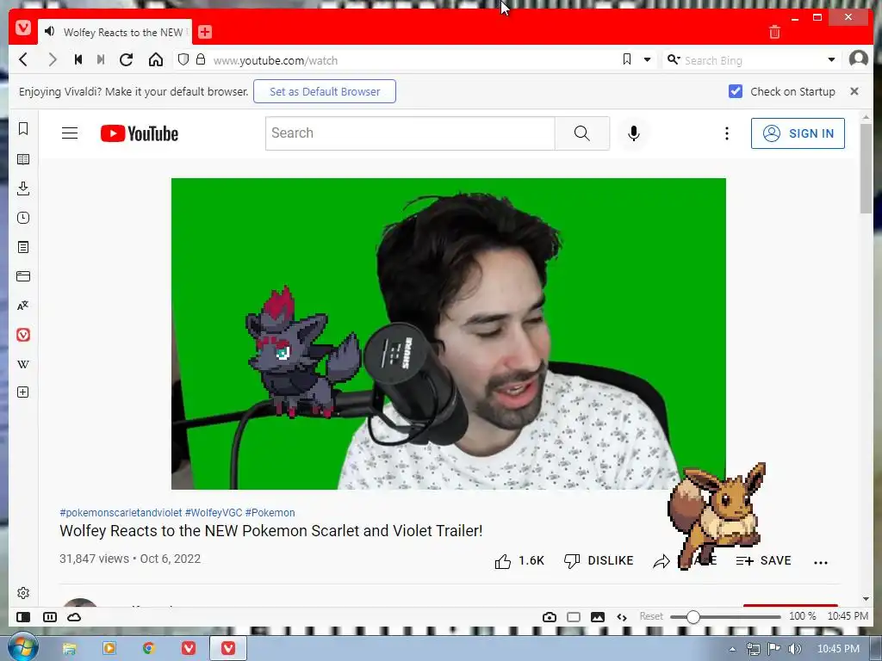Open the Bookmarks panel
The height and width of the screenshot is (661, 882).
pyautogui.click(x=23, y=129)
